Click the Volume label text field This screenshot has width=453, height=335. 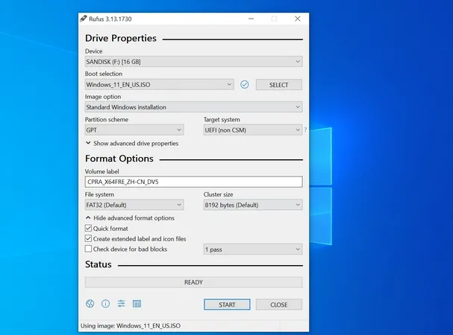[x=193, y=182]
